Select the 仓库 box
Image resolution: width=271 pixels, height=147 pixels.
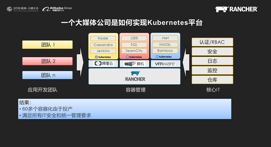[212, 80]
